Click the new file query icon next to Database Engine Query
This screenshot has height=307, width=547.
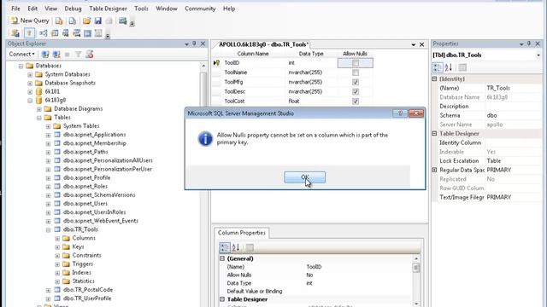72,20
